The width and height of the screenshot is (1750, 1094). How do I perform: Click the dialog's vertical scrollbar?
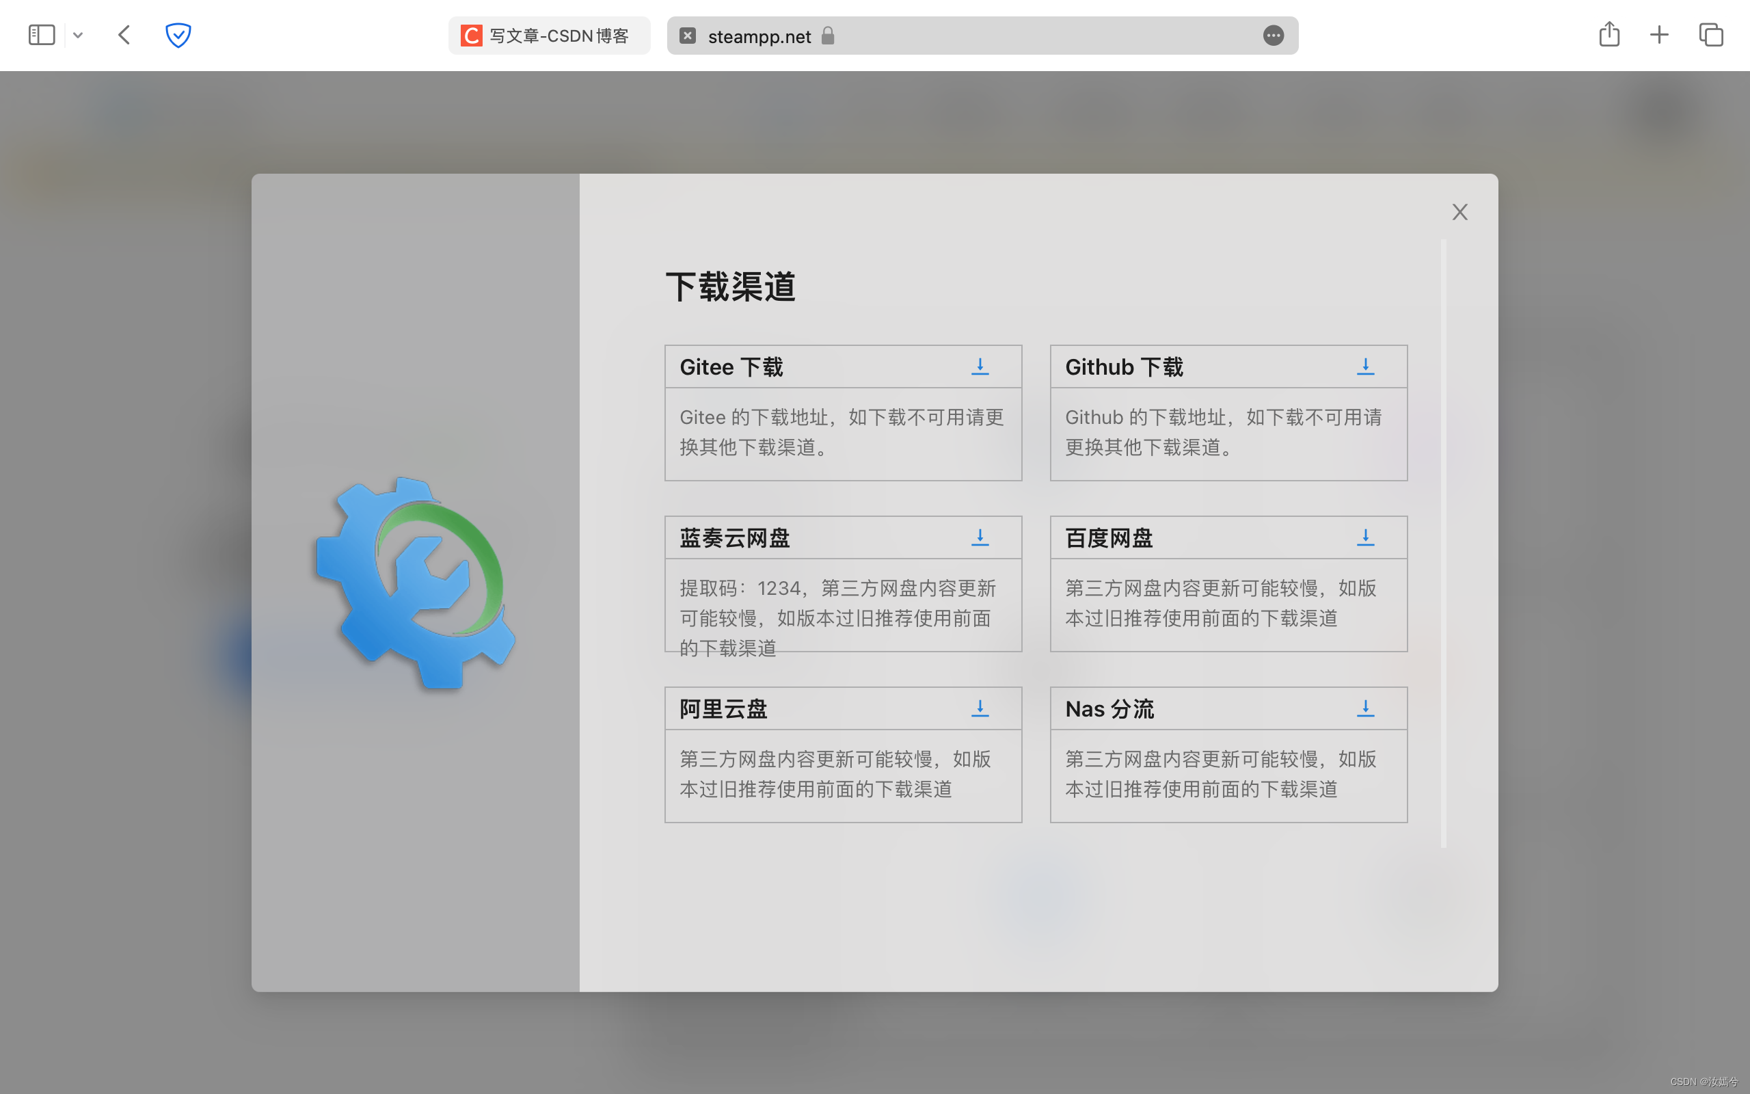1443,543
